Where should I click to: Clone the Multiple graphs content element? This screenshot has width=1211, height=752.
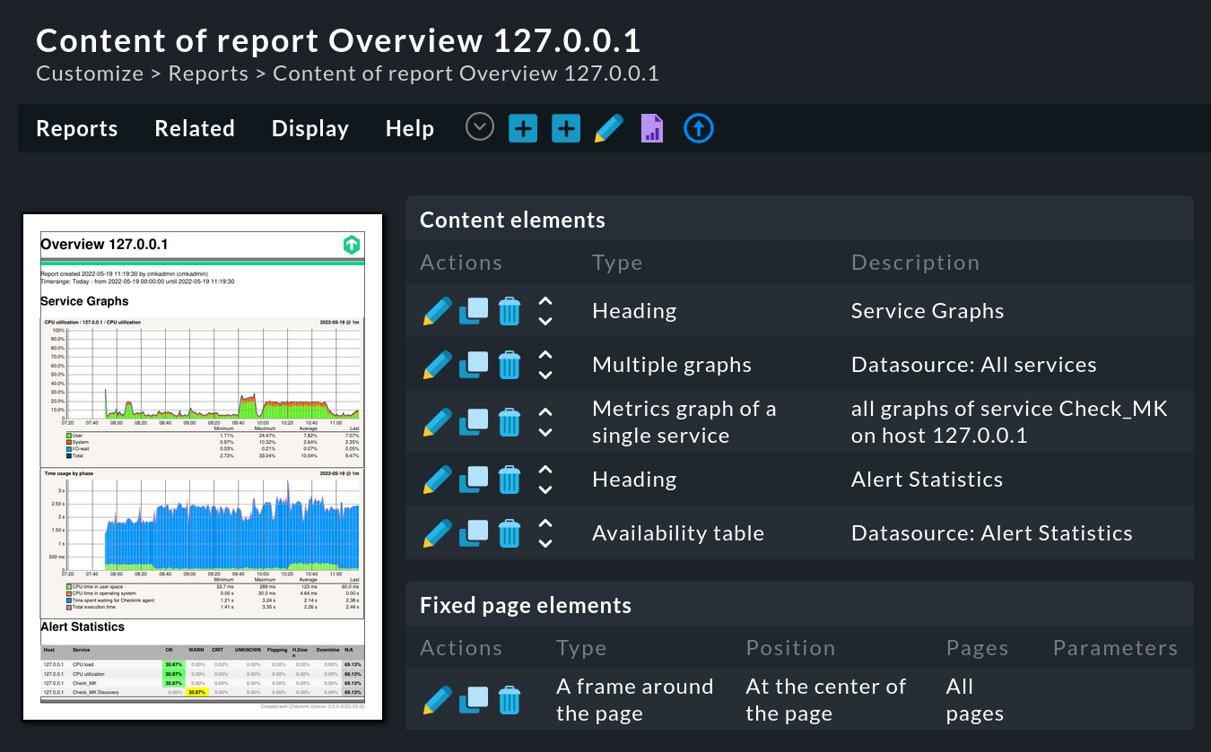coord(474,364)
